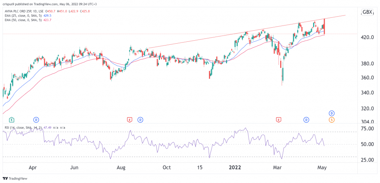Click the 50.00 RSI axis label
380x183 pixels.
click(x=368, y=145)
